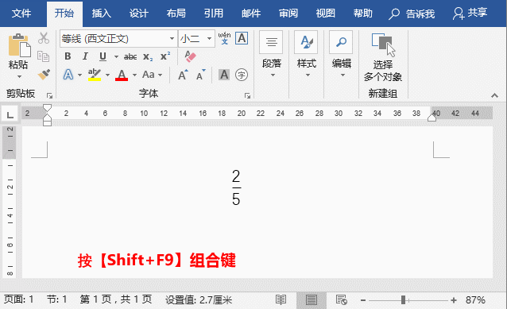Open paste options dropdown arrow under 粘贴
This screenshot has height=309, width=507.
pyautogui.click(x=19, y=76)
